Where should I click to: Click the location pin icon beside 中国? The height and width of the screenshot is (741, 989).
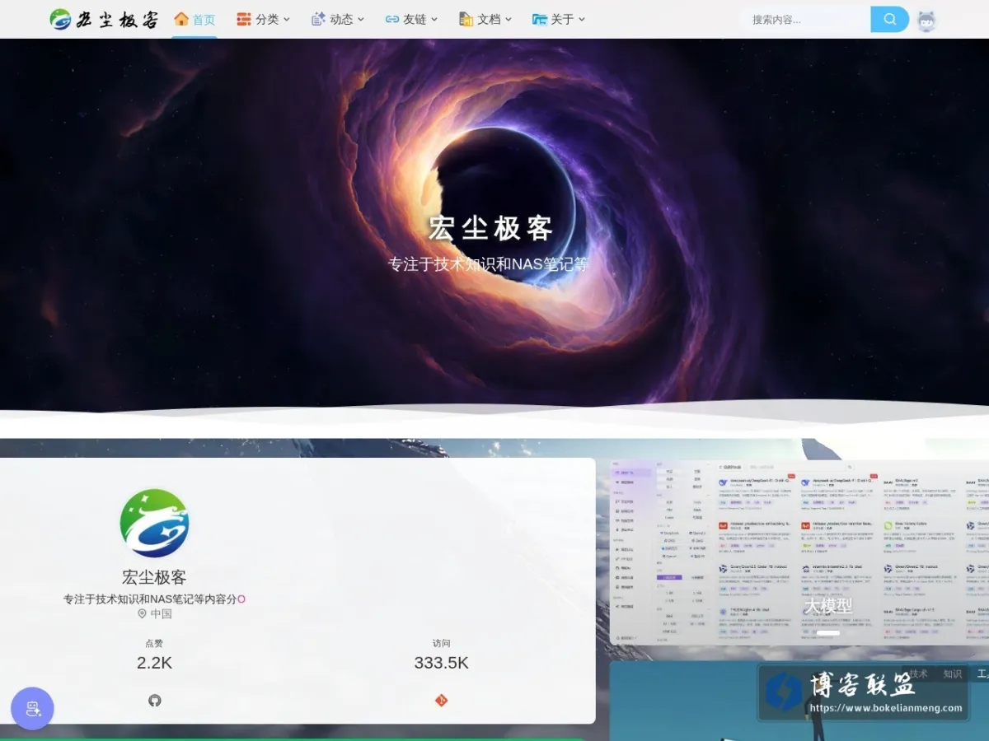click(142, 613)
